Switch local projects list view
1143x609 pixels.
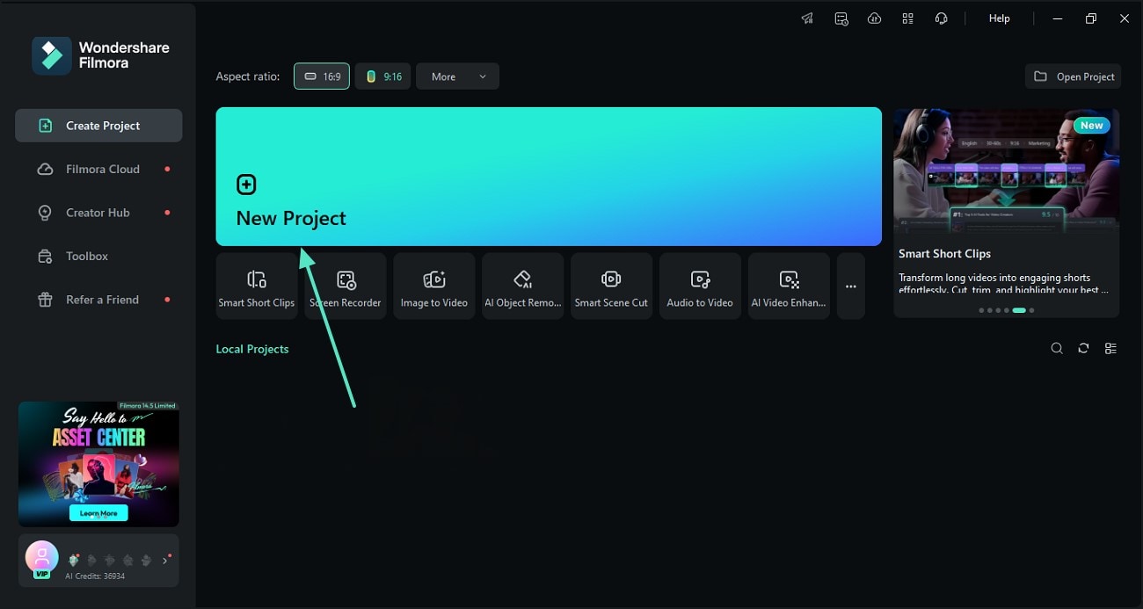1110,349
